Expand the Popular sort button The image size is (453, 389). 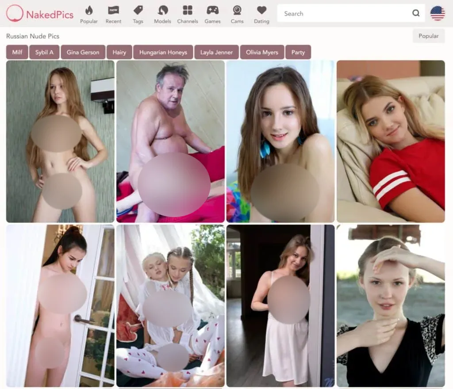tap(428, 36)
